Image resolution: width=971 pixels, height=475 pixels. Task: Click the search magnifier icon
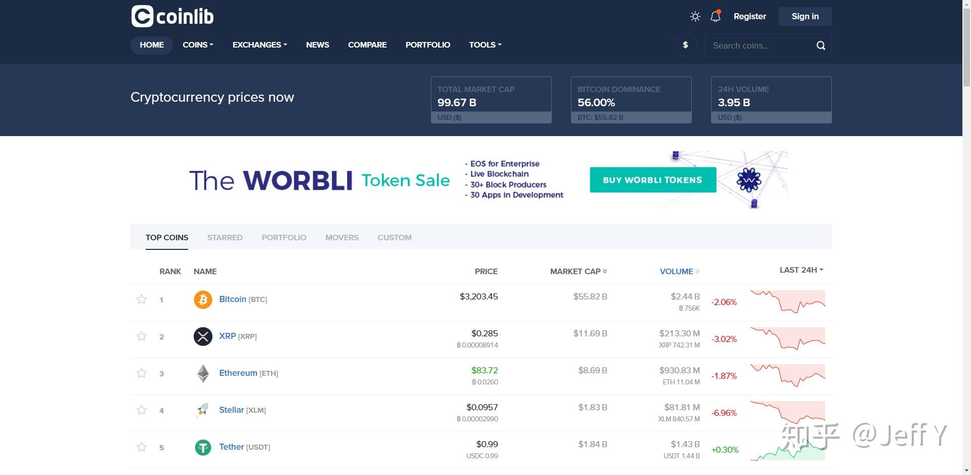[821, 46]
